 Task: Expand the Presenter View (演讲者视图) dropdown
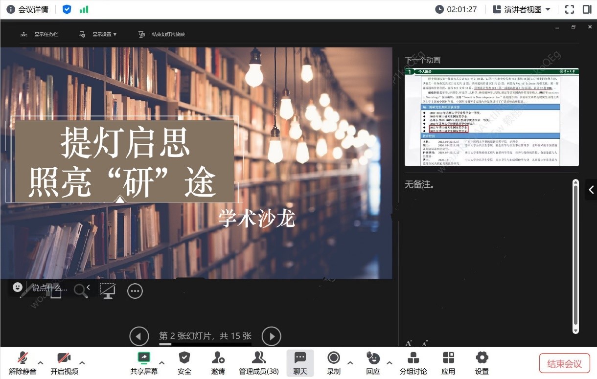pyautogui.click(x=522, y=9)
